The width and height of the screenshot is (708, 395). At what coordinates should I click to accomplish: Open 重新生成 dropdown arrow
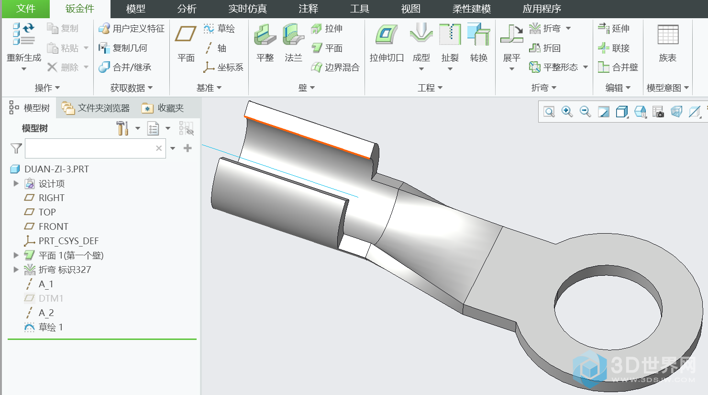pos(24,69)
